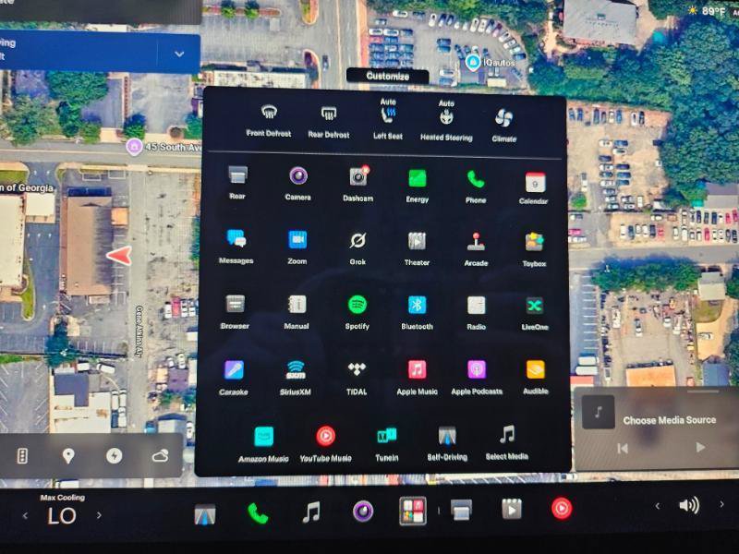Open Apple Podcasts
Image resolution: width=739 pixels, height=554 pixels.
[x=477, y=378]
